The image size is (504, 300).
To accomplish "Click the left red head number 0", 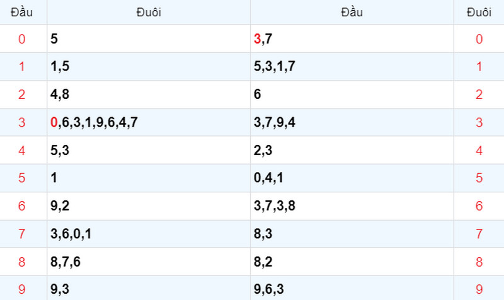I will point(21,39).
